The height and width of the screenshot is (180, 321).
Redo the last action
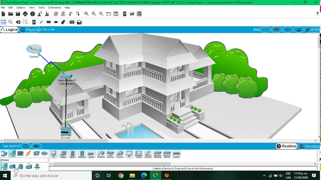point(78,14)
